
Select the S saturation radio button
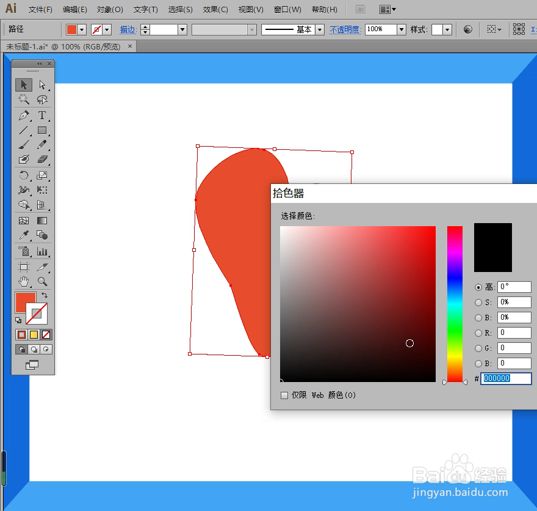[x=478, y=303]
